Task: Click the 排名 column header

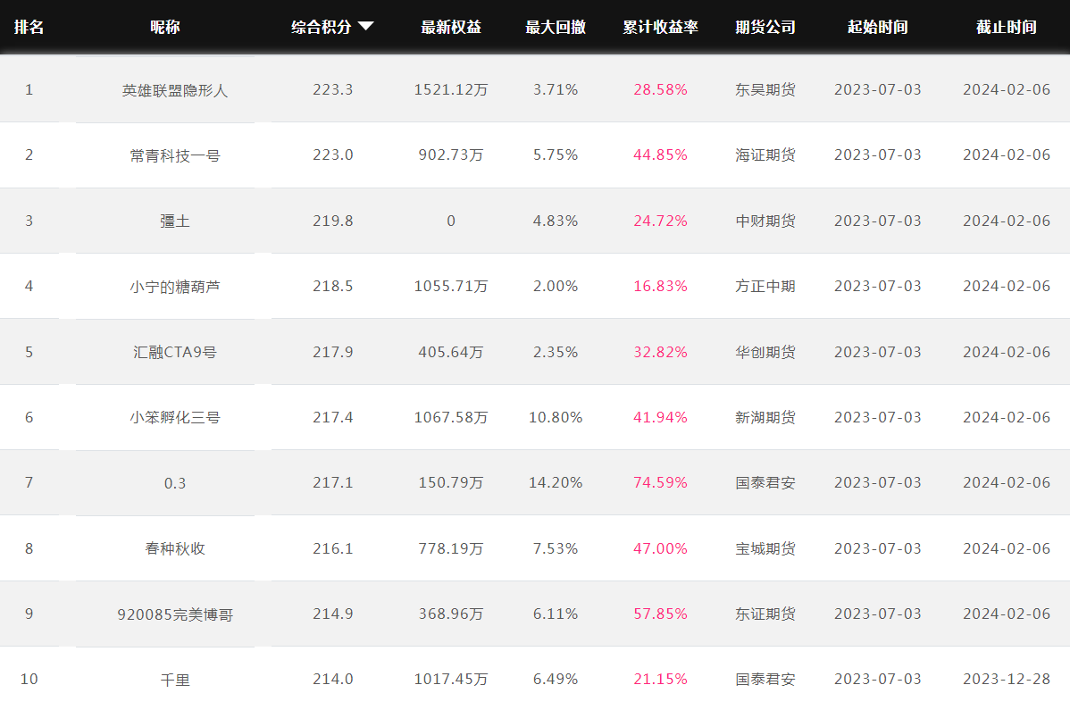Action: click(29, 28)
